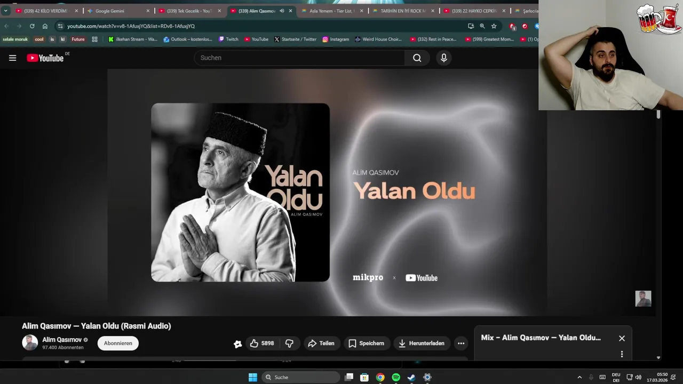Image resolution: width=683 pixels, height=384 pixels.
Task: Show hidden system tray icons
Action: (x=579, y=377)
